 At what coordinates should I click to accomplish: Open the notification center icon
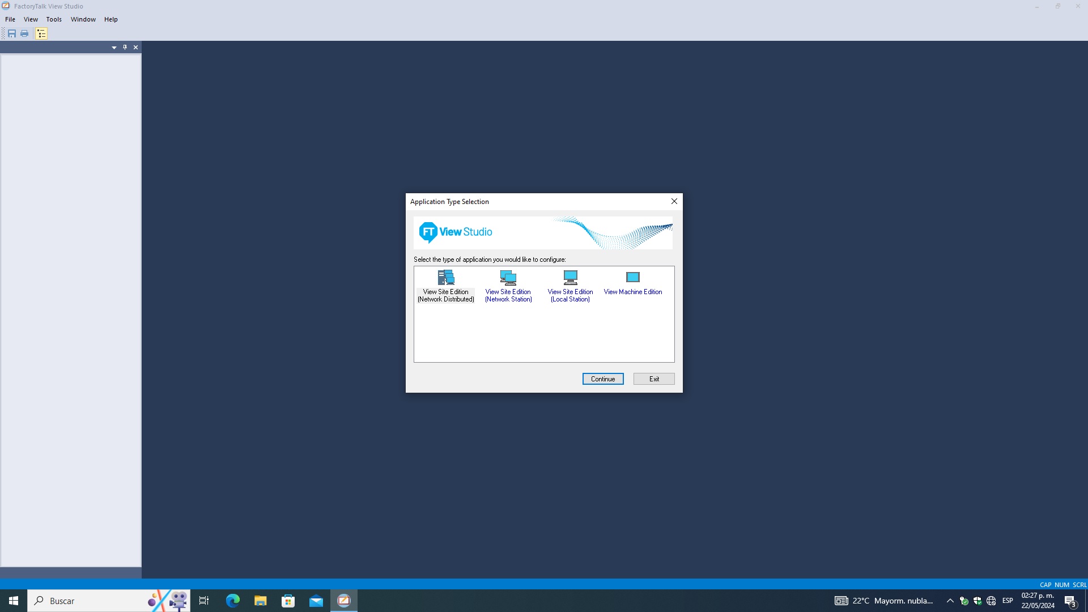click(1070, 601)
